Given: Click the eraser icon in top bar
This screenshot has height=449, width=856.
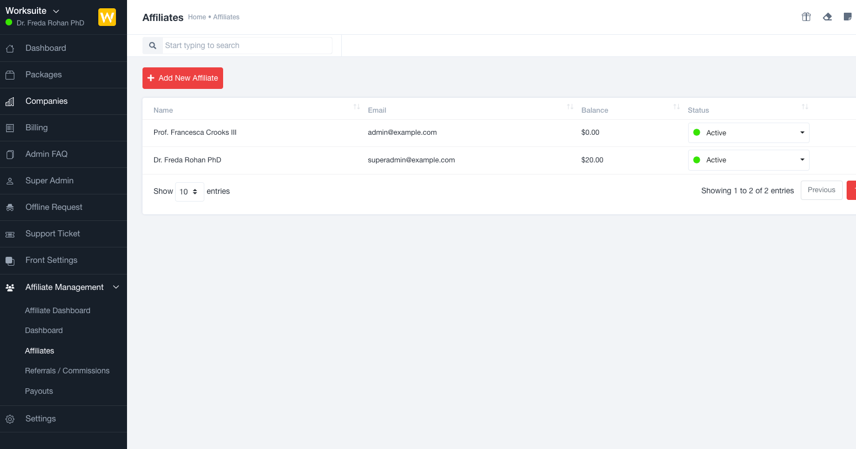Looking at the screenshot, I should coord(827,17).
